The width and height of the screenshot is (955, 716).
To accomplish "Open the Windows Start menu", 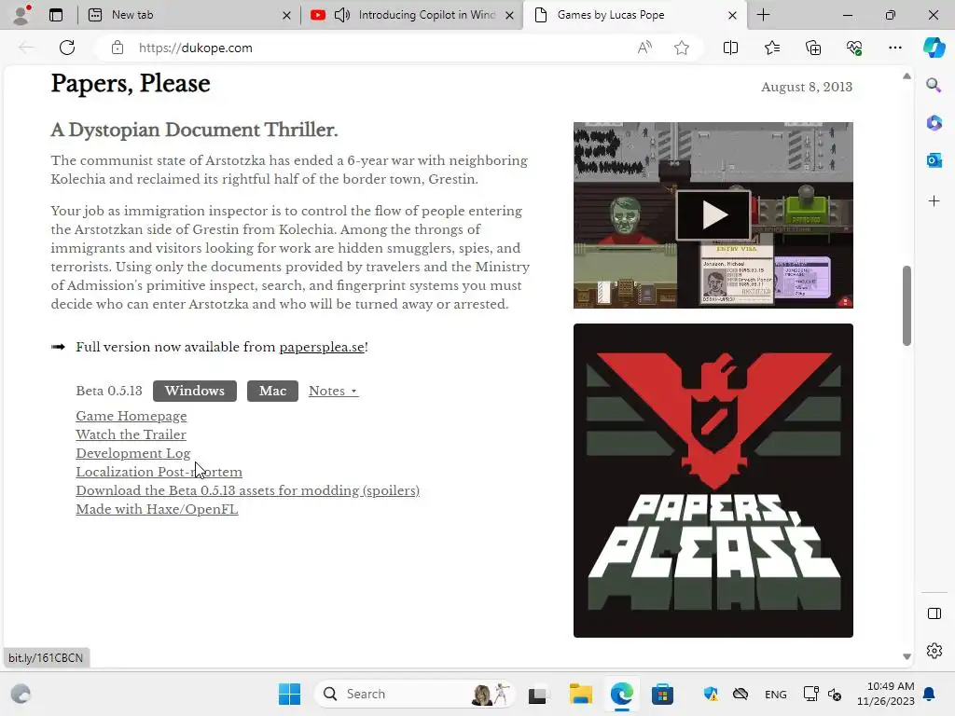I will click(289, 694).
